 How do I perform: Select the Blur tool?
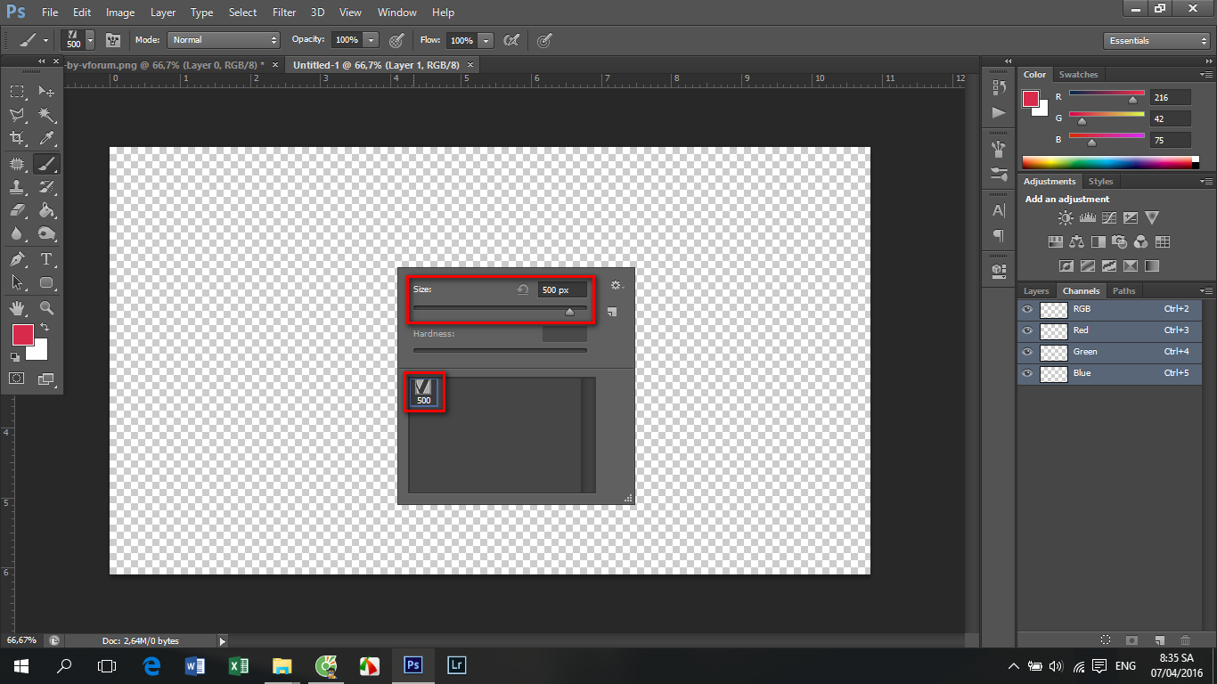17,234
